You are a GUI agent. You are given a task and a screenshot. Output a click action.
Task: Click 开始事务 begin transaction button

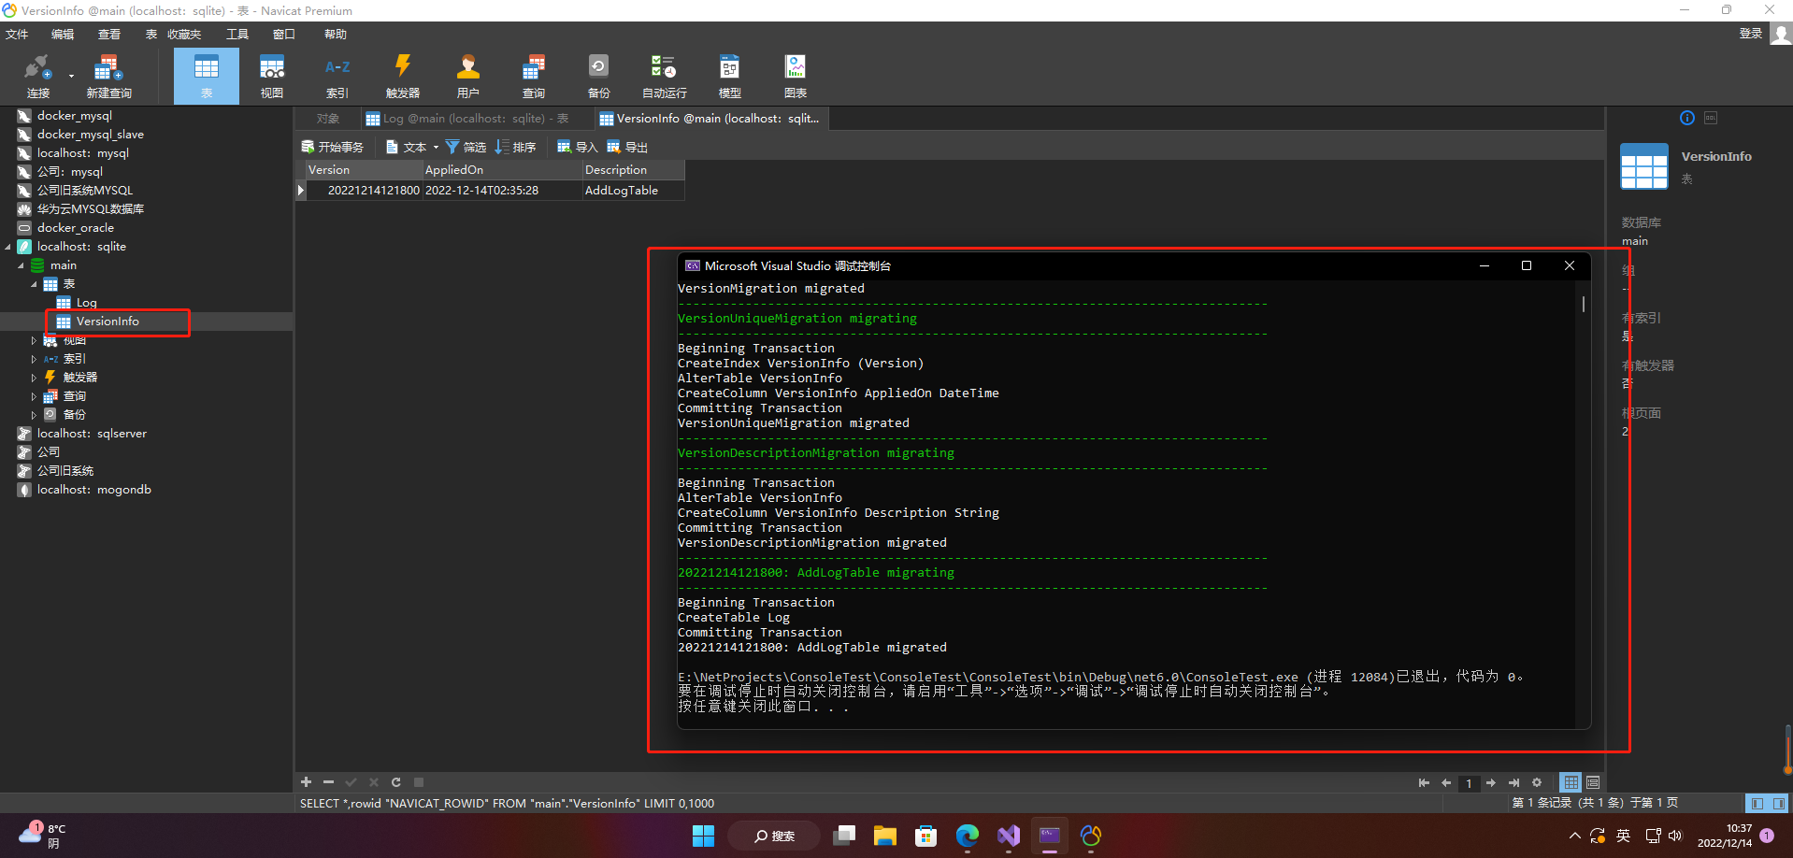(x=332, y=147)
